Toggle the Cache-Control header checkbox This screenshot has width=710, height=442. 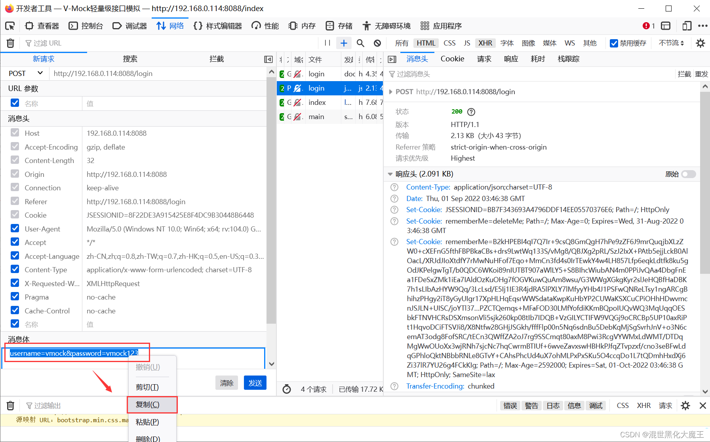[15, 310]
